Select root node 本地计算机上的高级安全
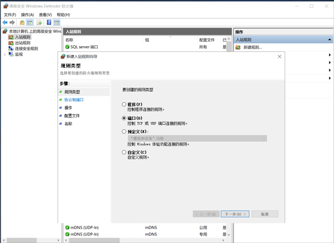Viewport: 334px width, 243px height. 35,31
